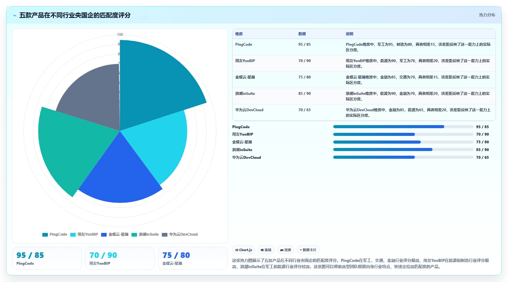Click the 数据 column header
Image resolution: width=508 pixels, height=282 pixels.
(x=302, y=34)
